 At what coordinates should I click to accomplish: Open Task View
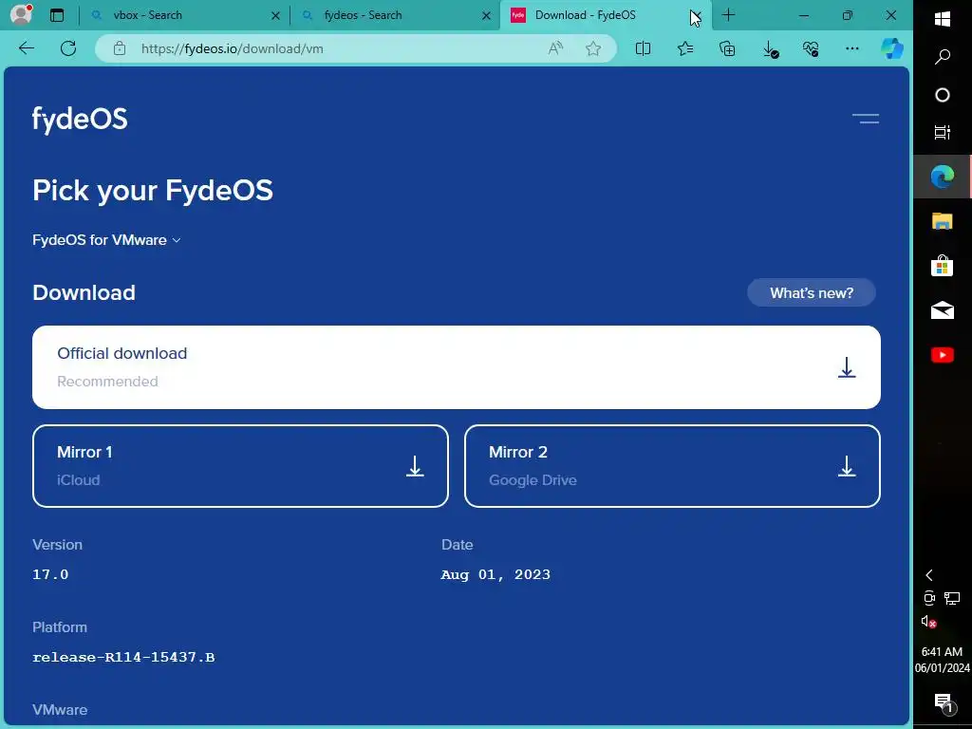(x=943, y=132)
